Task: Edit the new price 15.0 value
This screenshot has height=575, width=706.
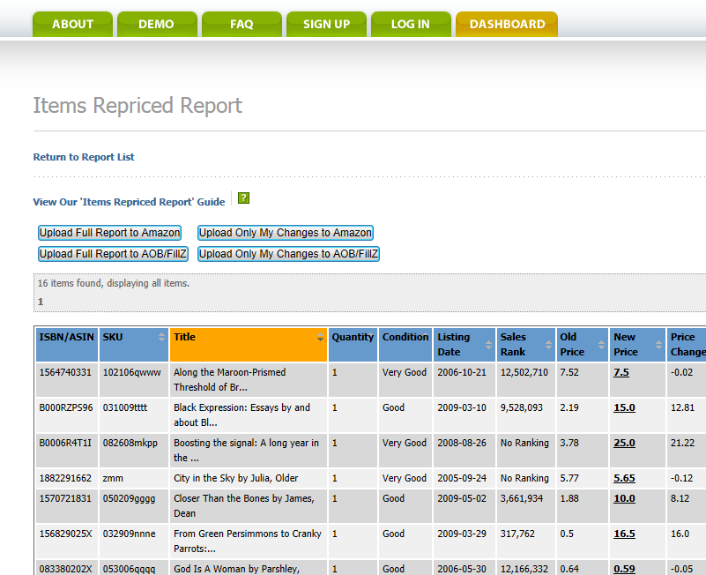Action: [624, 407]
